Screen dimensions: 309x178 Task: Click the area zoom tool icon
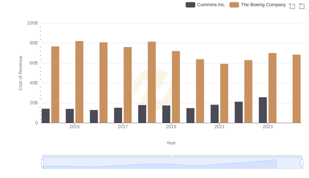(x=292, y=6)
